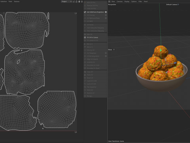
Task: Open UV Unwrap options gear
Action: 106,15
